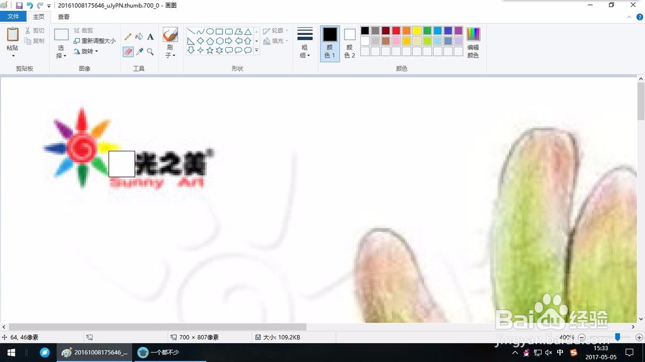
Task: Pick the green color swatch
Action: pyautogui.click(x=427, y=31)
